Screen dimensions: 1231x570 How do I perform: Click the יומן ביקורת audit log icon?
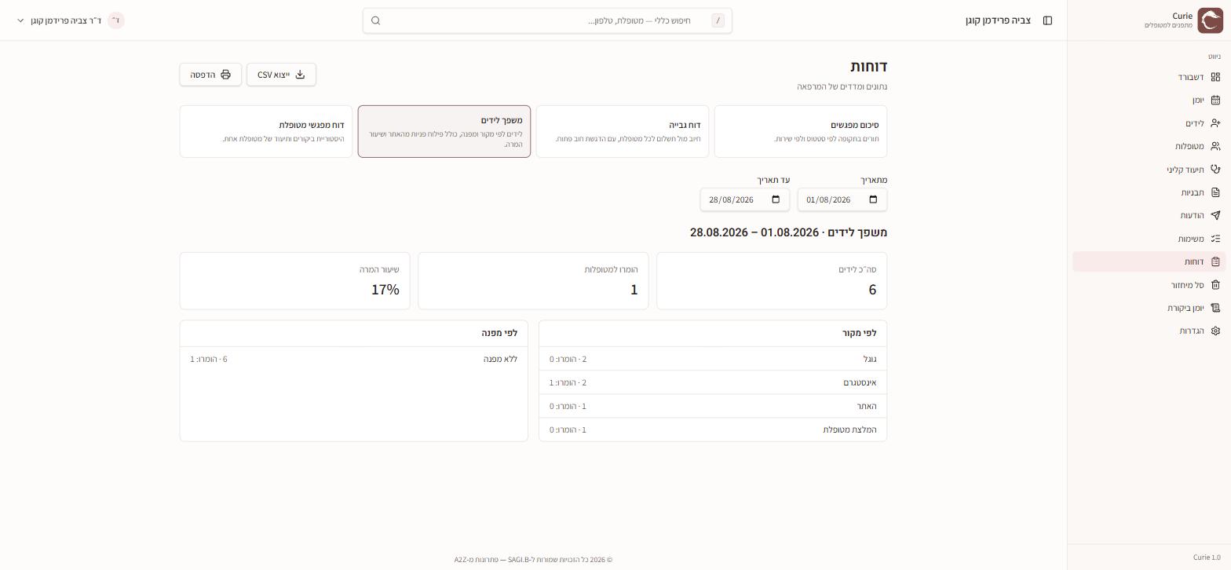pos(1215,308)
